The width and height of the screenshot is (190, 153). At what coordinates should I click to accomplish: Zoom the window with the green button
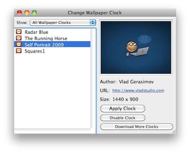point(34,13)
